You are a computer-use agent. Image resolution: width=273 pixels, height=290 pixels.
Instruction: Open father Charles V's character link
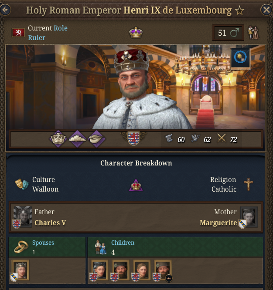coord(50,223)
